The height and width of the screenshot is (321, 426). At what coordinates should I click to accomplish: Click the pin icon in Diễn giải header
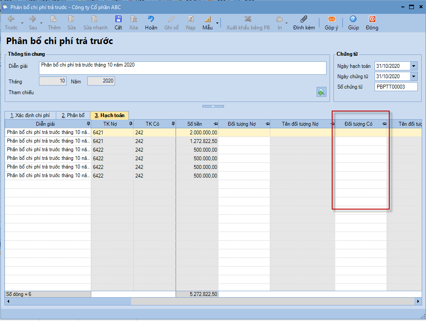(x=88, y=124)
